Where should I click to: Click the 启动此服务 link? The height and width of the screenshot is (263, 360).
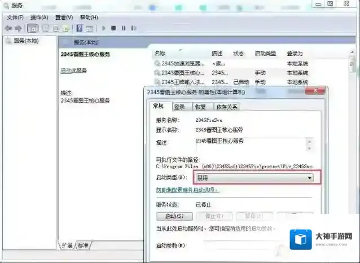74,71
